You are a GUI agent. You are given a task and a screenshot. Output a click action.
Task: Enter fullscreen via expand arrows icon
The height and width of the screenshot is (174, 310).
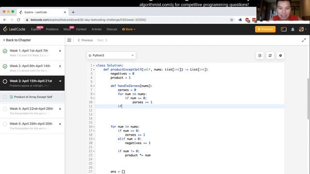click(304, 40)
